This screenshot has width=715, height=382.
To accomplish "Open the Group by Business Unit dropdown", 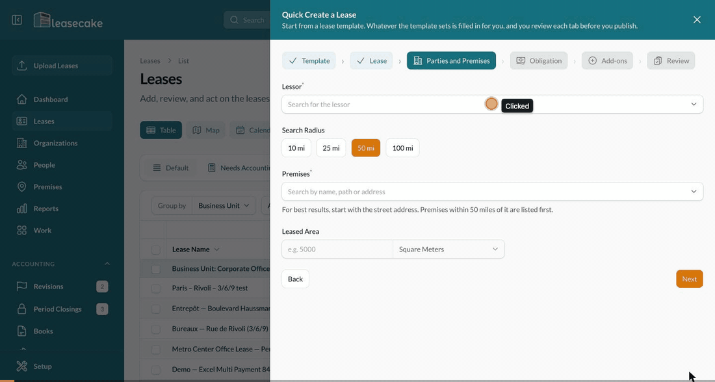I will 224,205.
